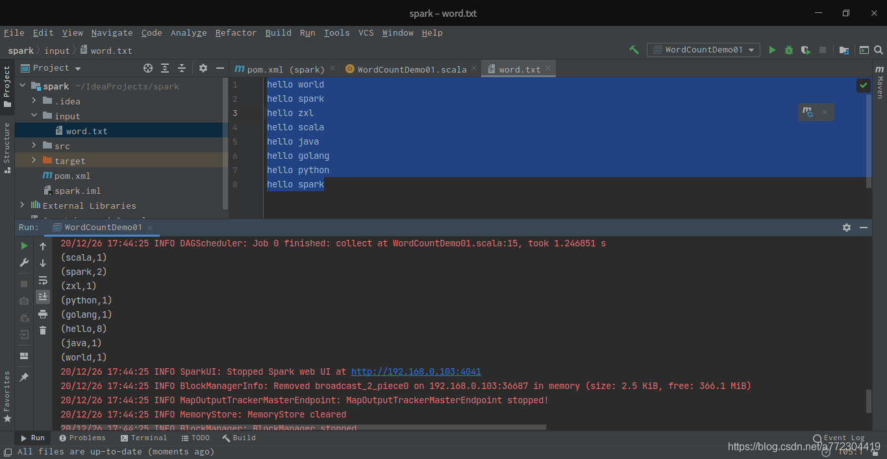The width and height of the screenshot is (887, 459).
Task: Hide the Run panel with the minus icon
Action: tap(864, 228)
